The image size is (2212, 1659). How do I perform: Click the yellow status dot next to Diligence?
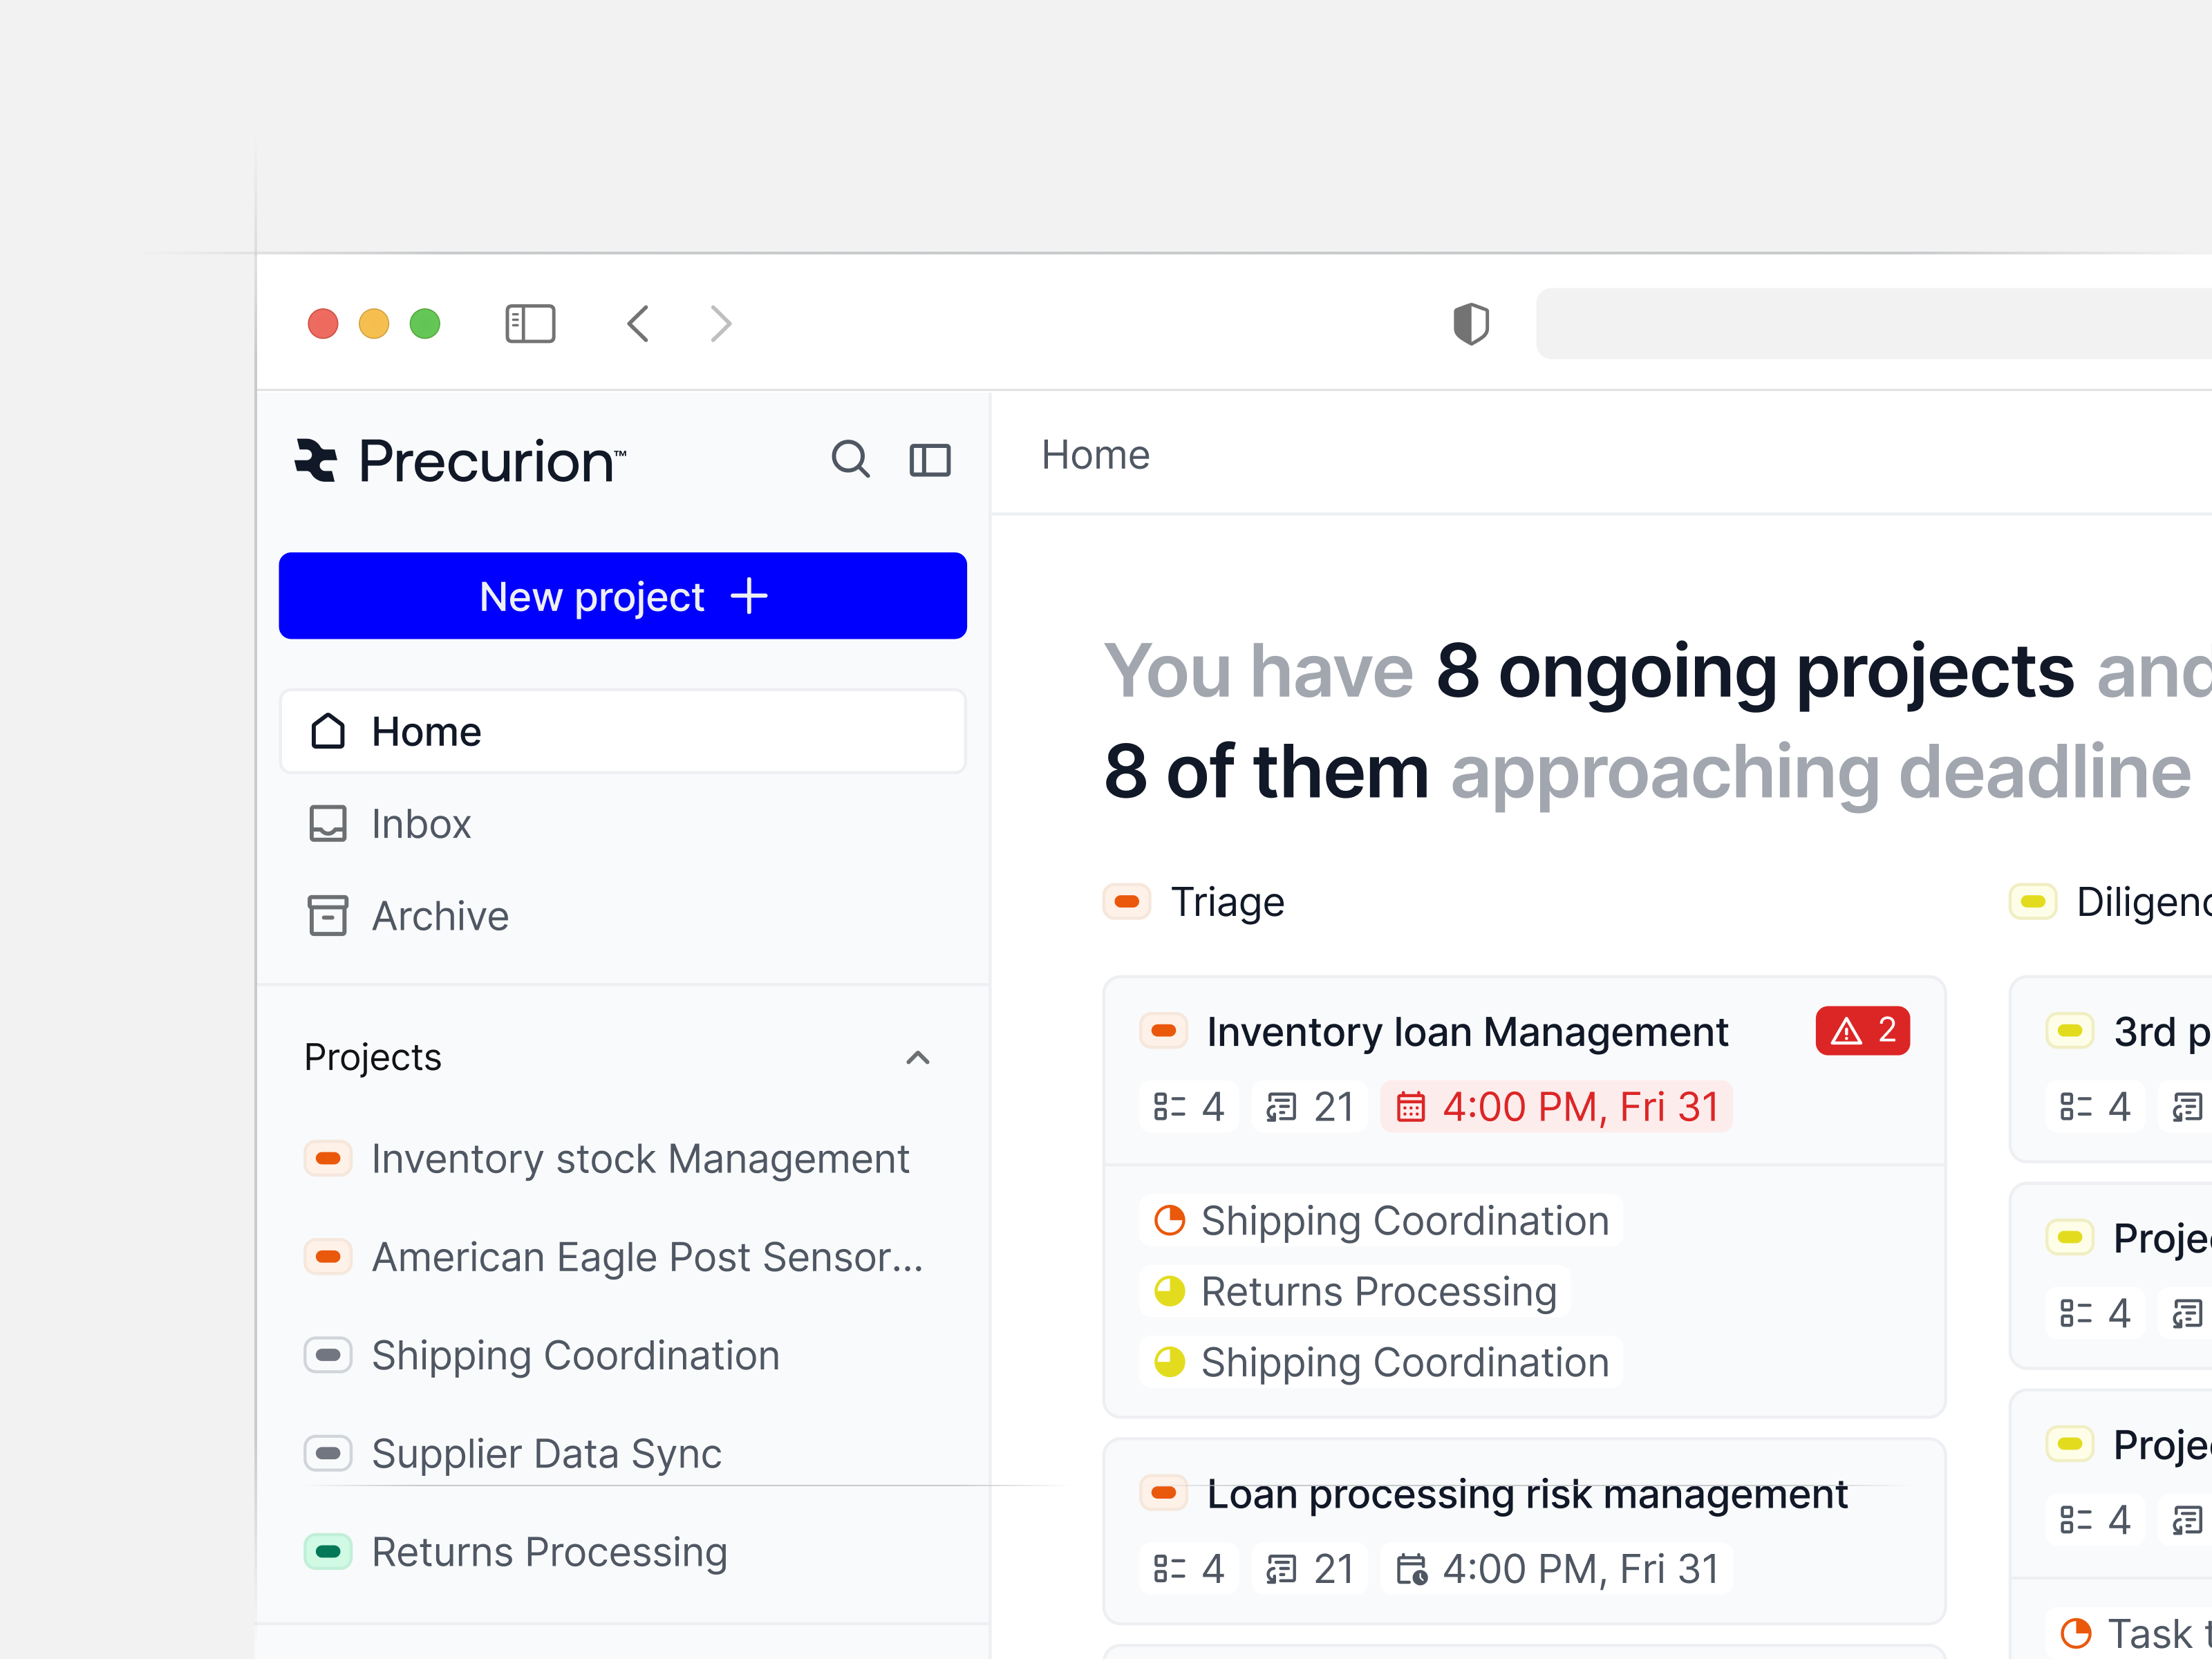coord(2032,901)
